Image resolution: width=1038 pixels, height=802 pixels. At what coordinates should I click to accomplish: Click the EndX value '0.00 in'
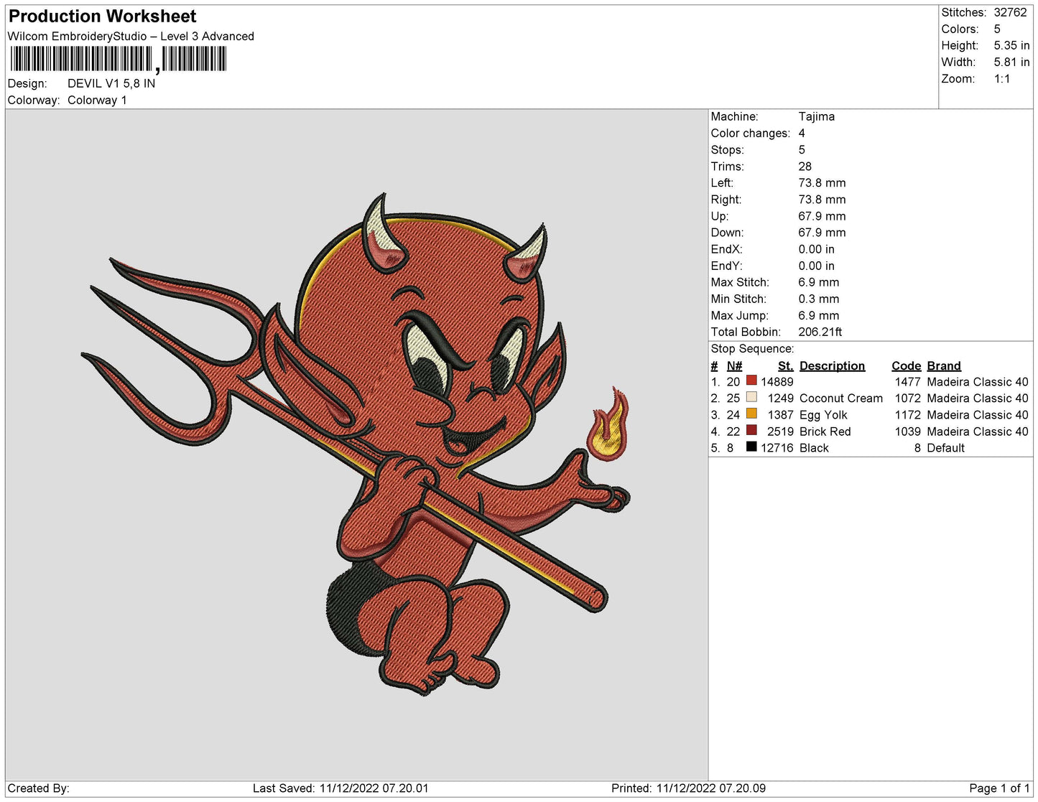tap(816, 249)
